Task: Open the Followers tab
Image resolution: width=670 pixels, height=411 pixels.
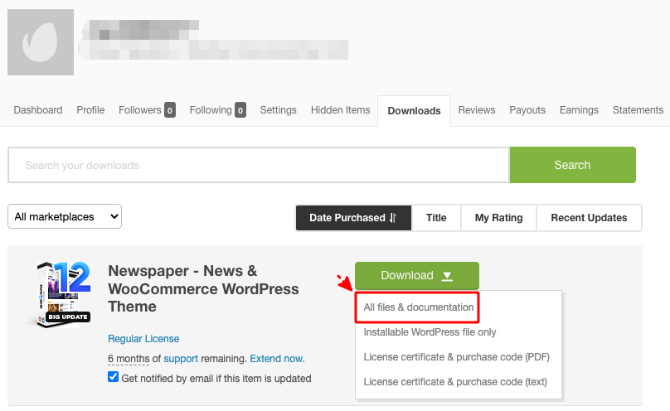Action: coord(147,110)
